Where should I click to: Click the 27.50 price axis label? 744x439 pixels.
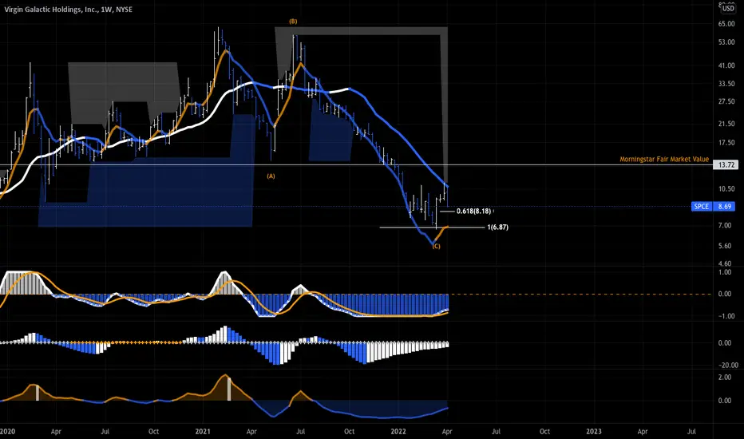(x=726, y=102)
